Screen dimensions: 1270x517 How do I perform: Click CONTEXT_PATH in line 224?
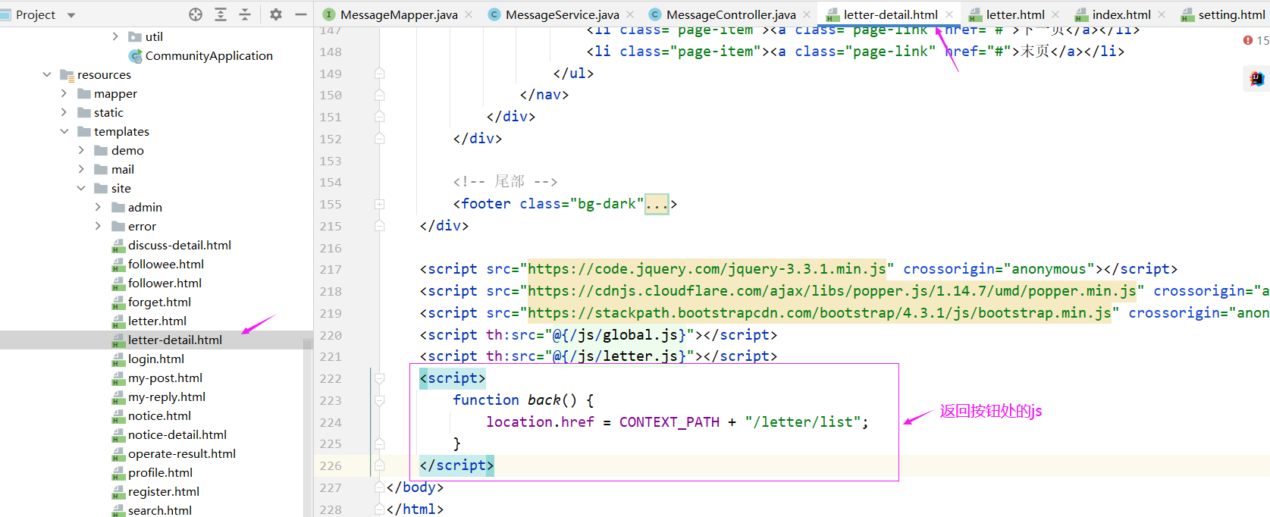click(669, 422)
